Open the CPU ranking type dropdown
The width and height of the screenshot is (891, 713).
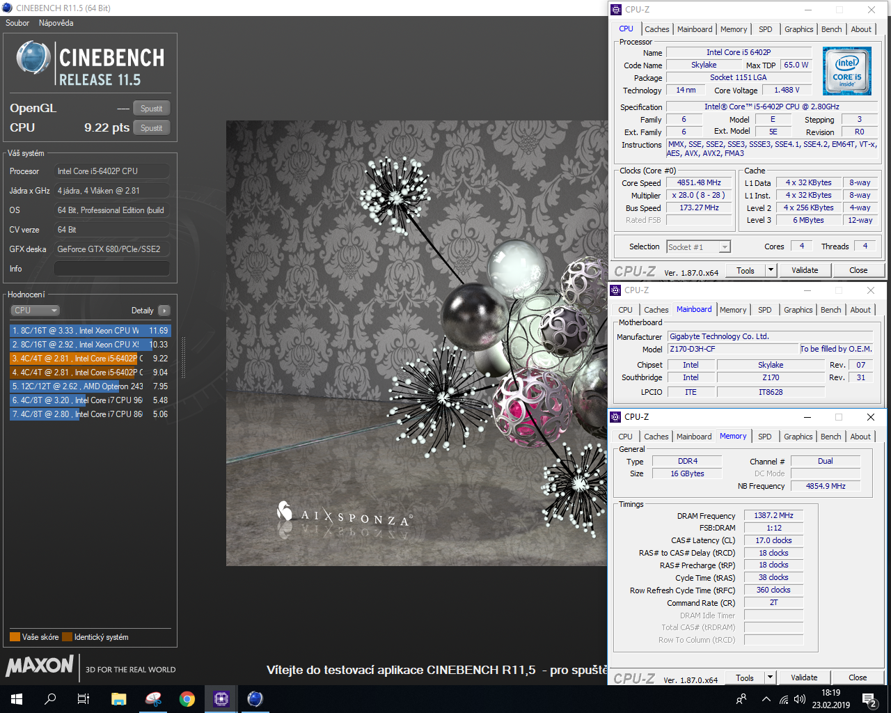[35, 311]
